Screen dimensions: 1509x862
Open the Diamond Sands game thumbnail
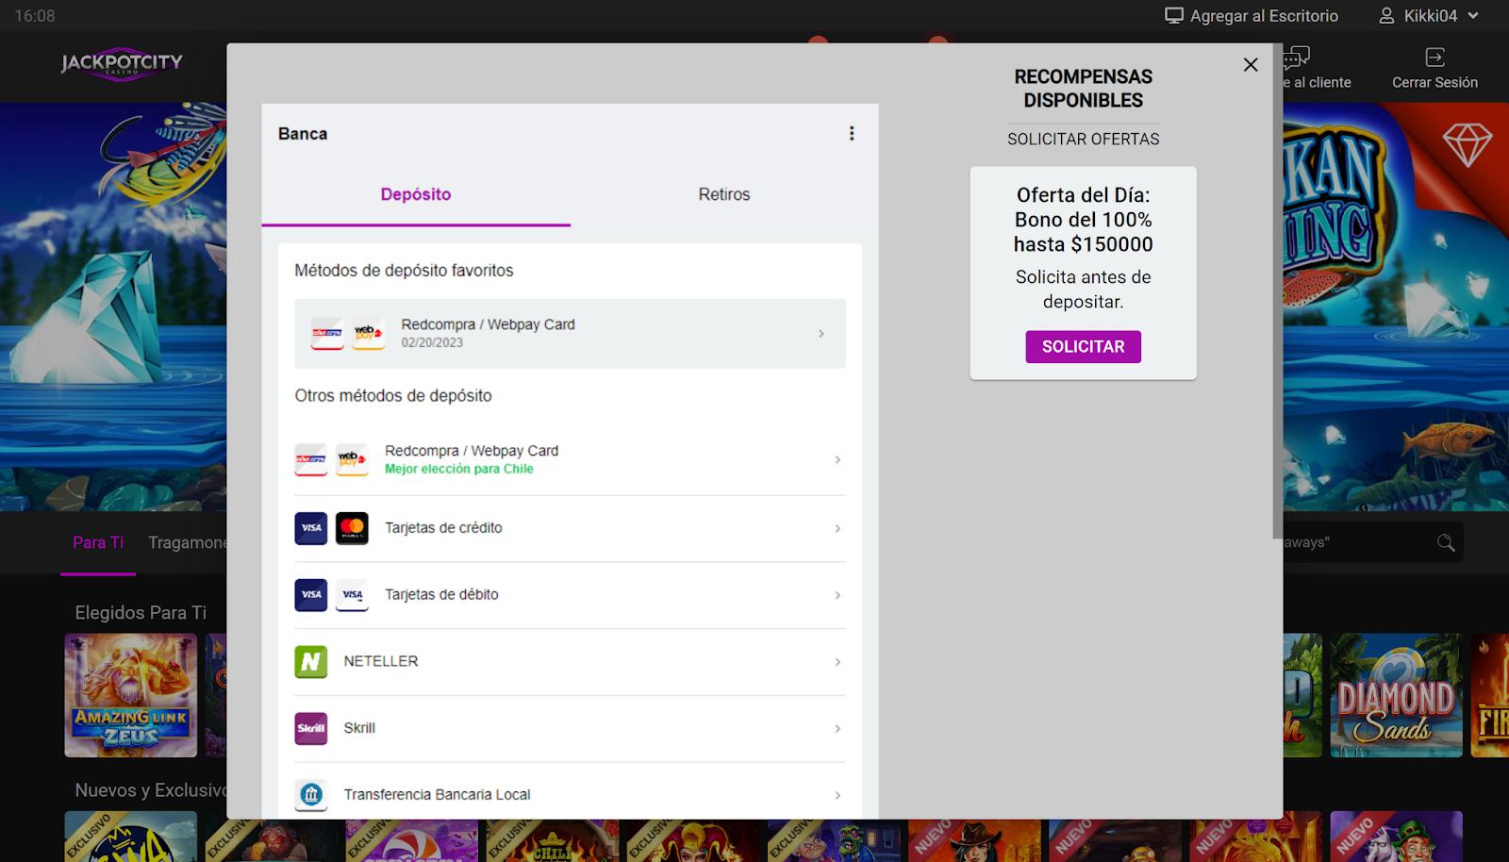pyautogui.click(x=1396, y=695)
